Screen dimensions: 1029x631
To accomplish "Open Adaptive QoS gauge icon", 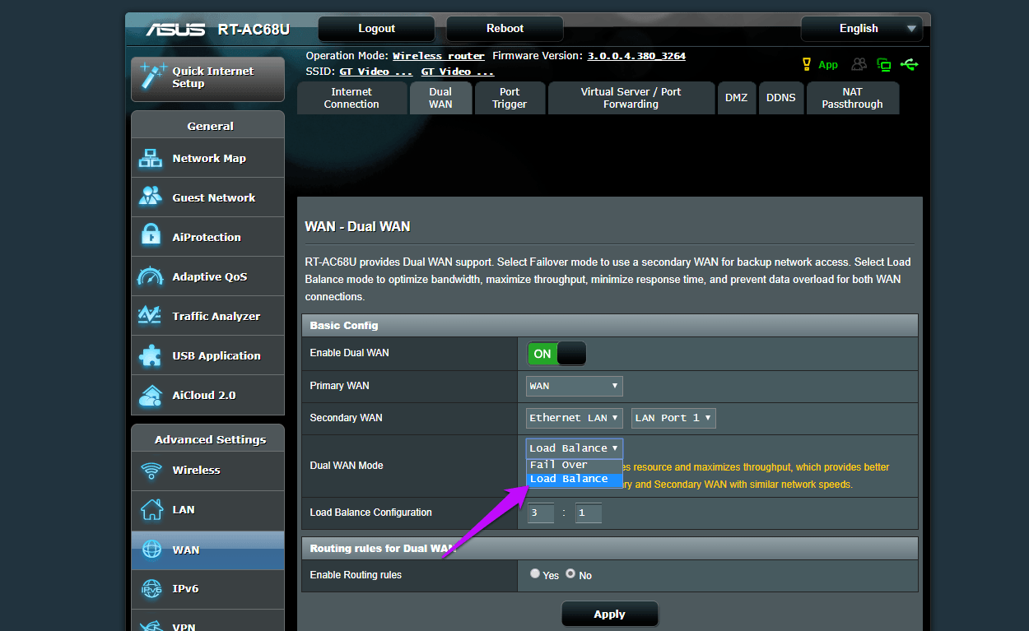I will click(x=151, y=276).
